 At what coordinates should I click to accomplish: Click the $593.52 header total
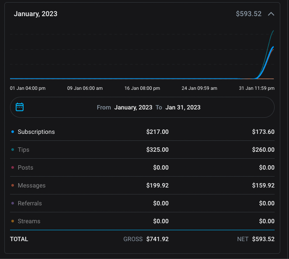(248, 14)
